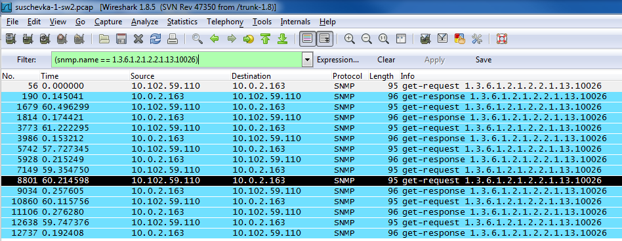This screenshot has width=622, height=241.
Task: Open the Capture menu
Action: [108, 22]
